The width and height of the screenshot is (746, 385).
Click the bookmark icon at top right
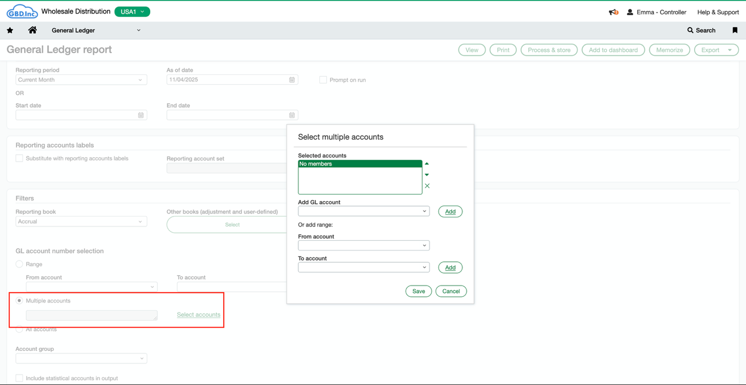click(x=735, y=30)
